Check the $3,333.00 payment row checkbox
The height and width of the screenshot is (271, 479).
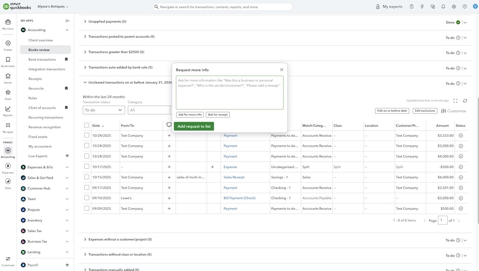(87, 135)
